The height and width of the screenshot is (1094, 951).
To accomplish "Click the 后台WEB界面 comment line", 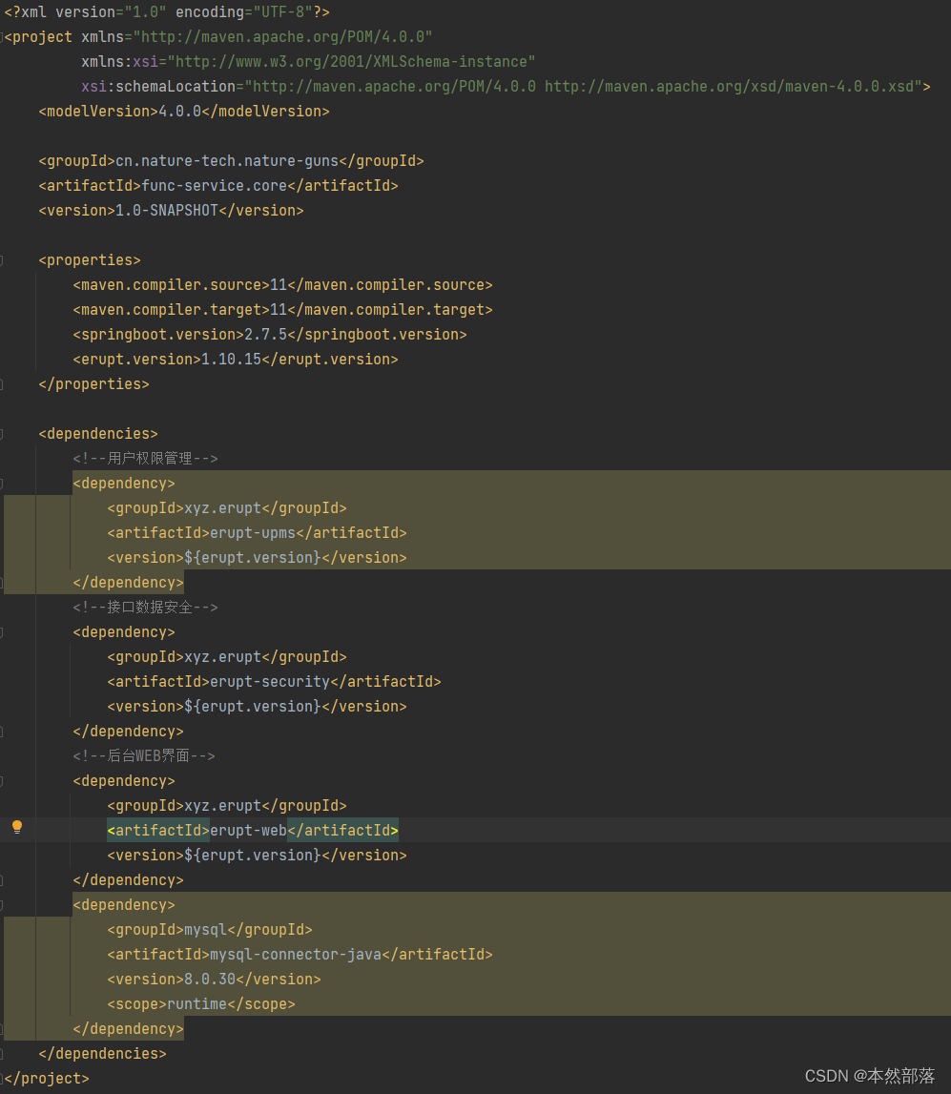I will pos(144,755).
